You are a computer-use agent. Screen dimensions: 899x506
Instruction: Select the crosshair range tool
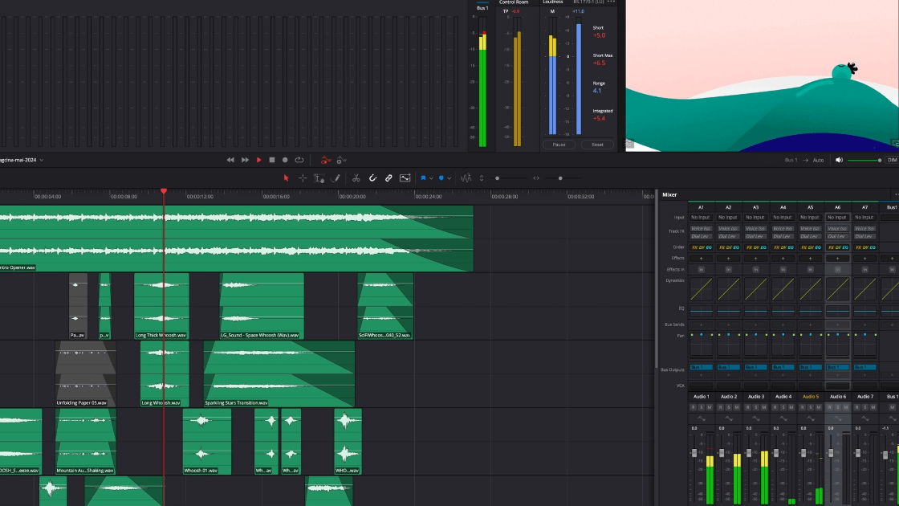point(302,178)
